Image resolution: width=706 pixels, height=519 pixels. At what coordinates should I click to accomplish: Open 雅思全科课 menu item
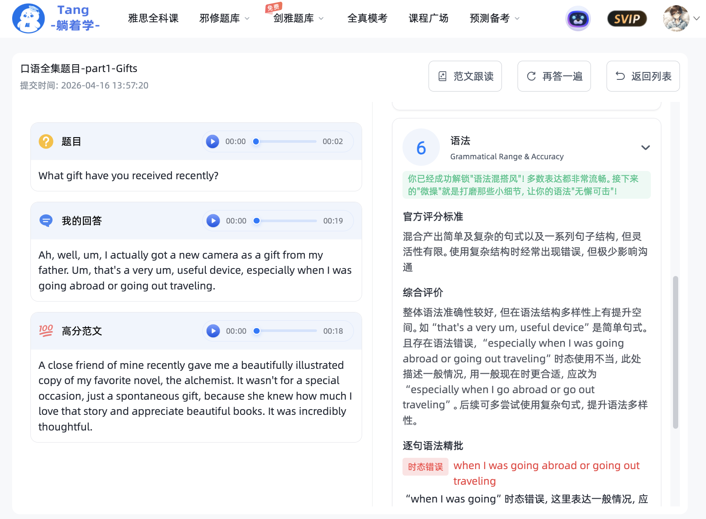click(153, 18)
